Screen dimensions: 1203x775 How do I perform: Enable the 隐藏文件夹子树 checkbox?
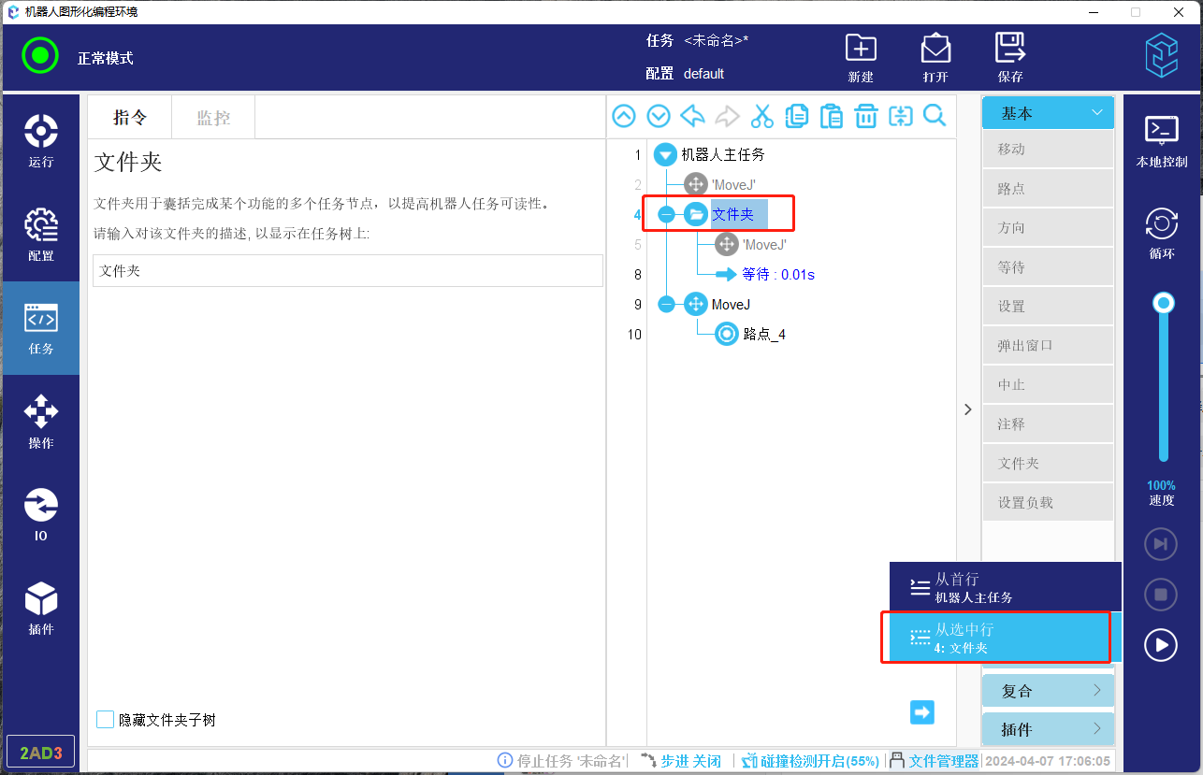(x=106, y=720)
